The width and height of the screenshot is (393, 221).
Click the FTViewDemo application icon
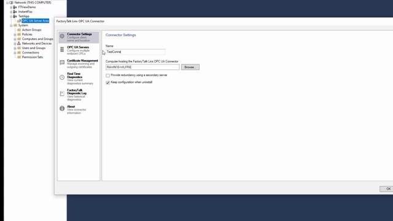tap(15, 7)
